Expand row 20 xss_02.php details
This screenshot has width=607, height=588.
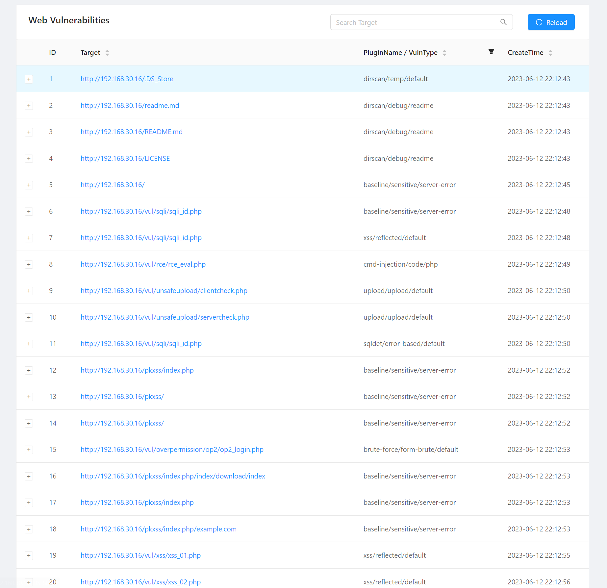[29, 582]
